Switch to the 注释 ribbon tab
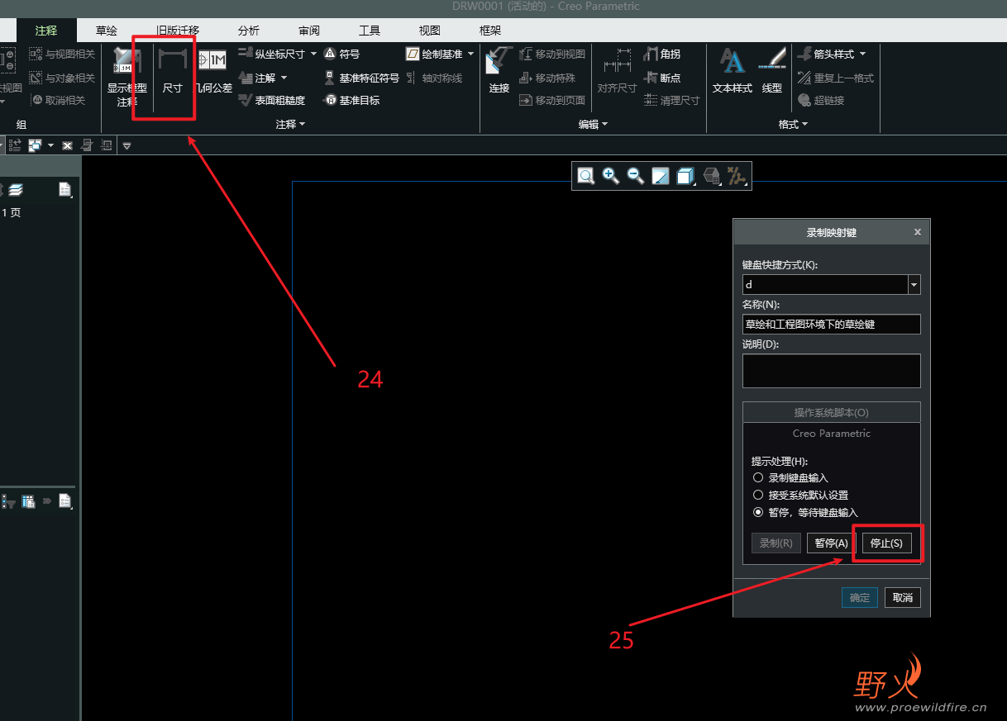 (x=46, y=31)
